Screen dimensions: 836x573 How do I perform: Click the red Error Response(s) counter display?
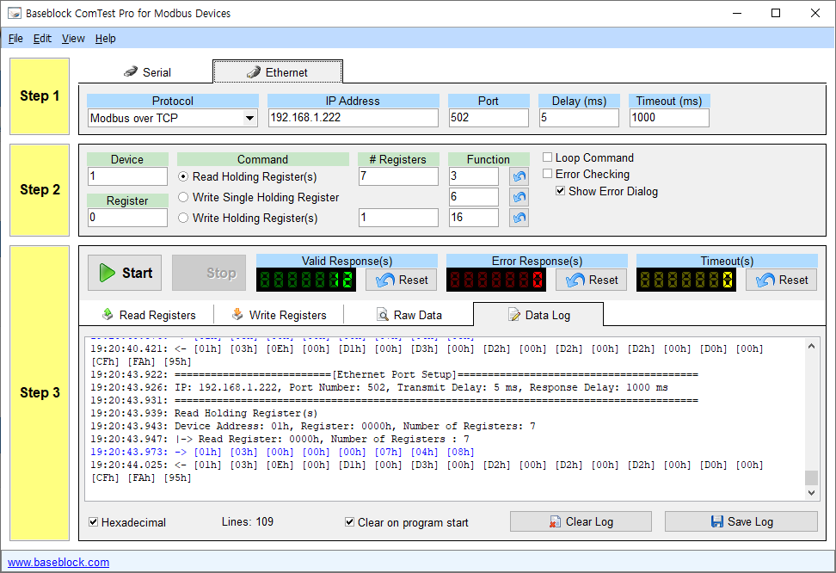(496, 280)
